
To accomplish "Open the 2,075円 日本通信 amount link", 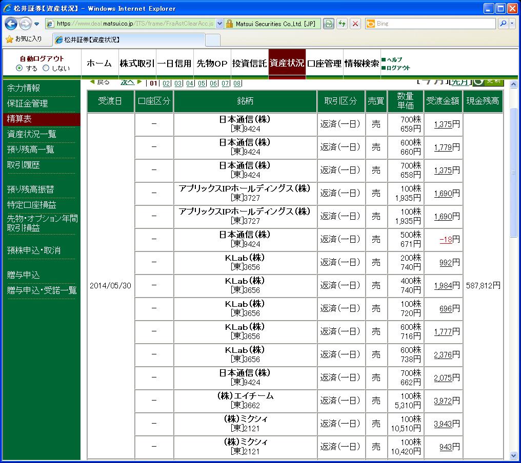I will tap(443, 377).
